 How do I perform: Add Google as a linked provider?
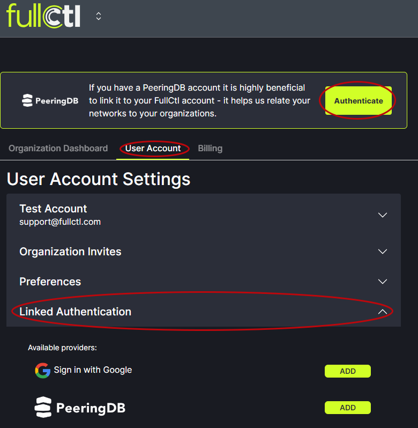[x=347, y=371]
